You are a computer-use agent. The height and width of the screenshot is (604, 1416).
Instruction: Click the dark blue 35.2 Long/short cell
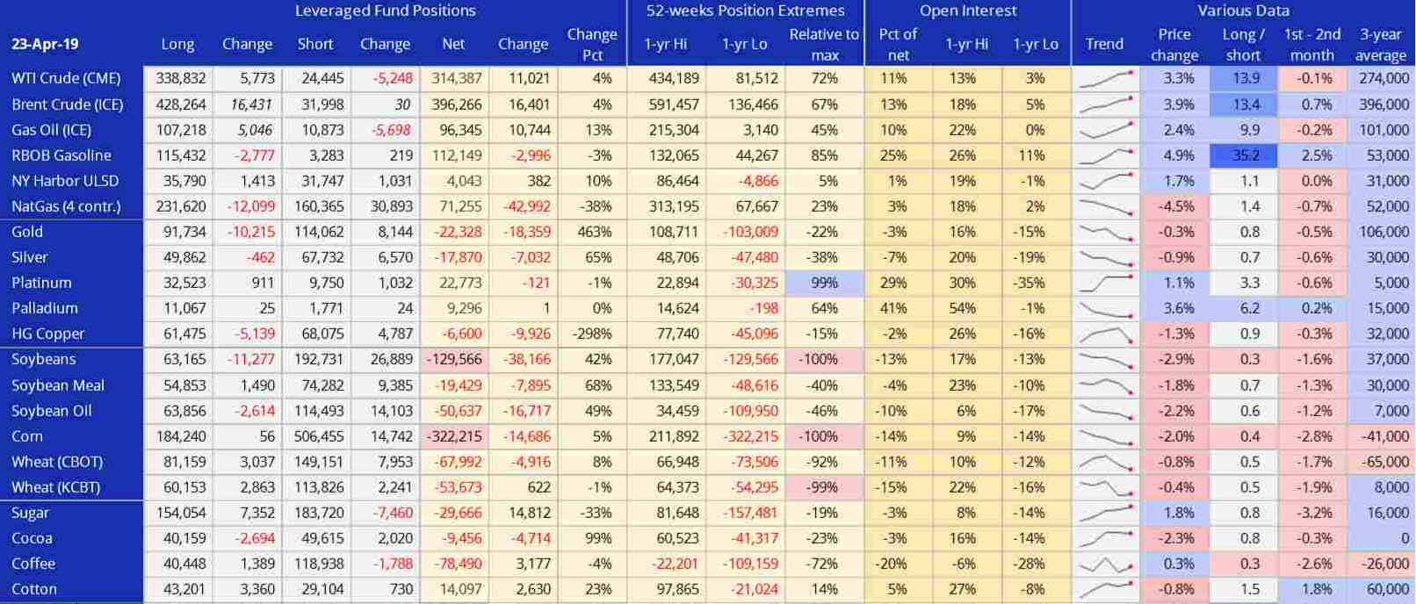click(x=1244, y=156)
